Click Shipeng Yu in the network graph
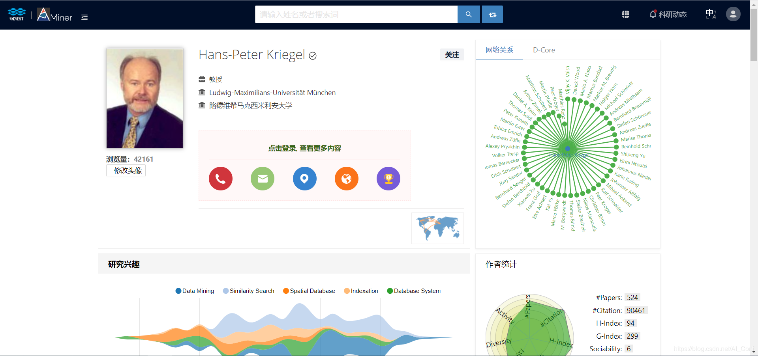Image resolution: width=758 pixels, height=356 pixels. click(x=633, y=155)
